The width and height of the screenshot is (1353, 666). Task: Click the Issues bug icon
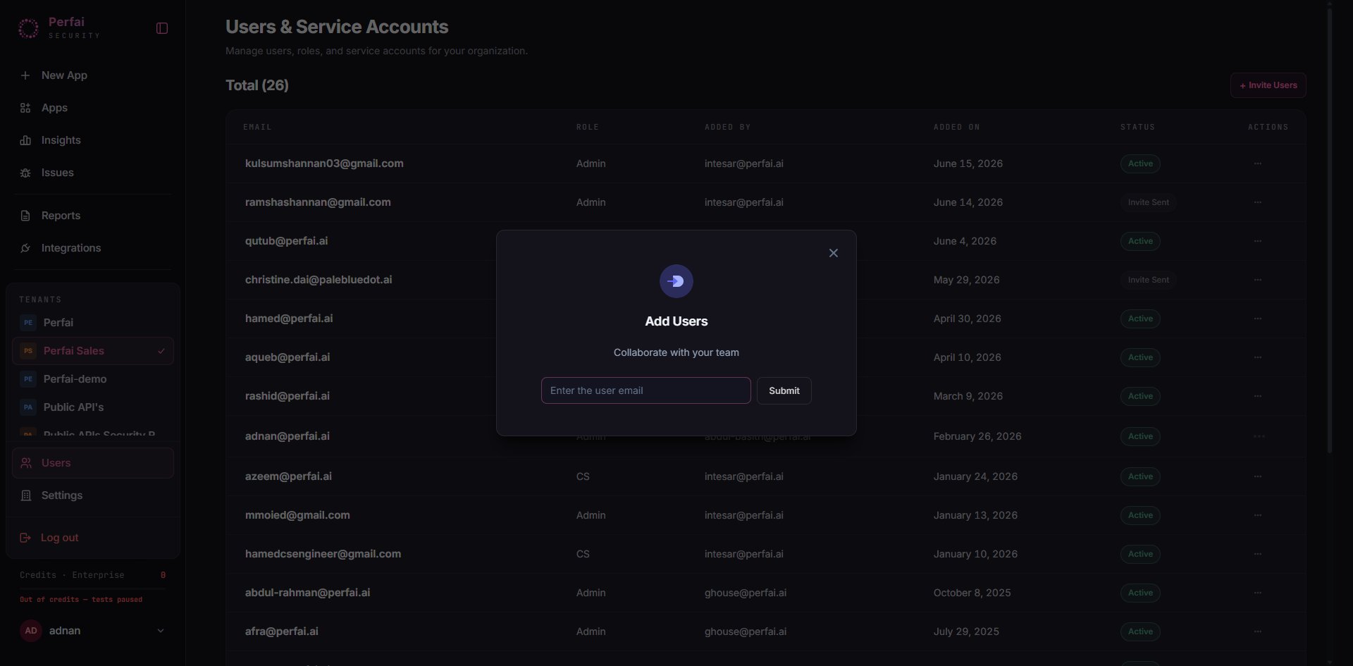(25, 173)
